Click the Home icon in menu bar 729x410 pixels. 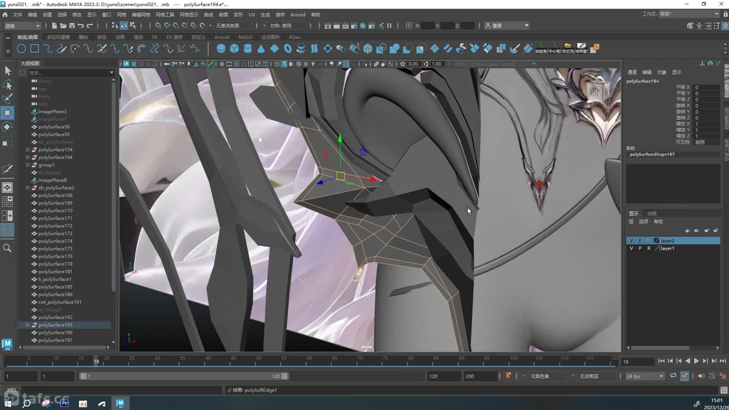coord(5,14)
